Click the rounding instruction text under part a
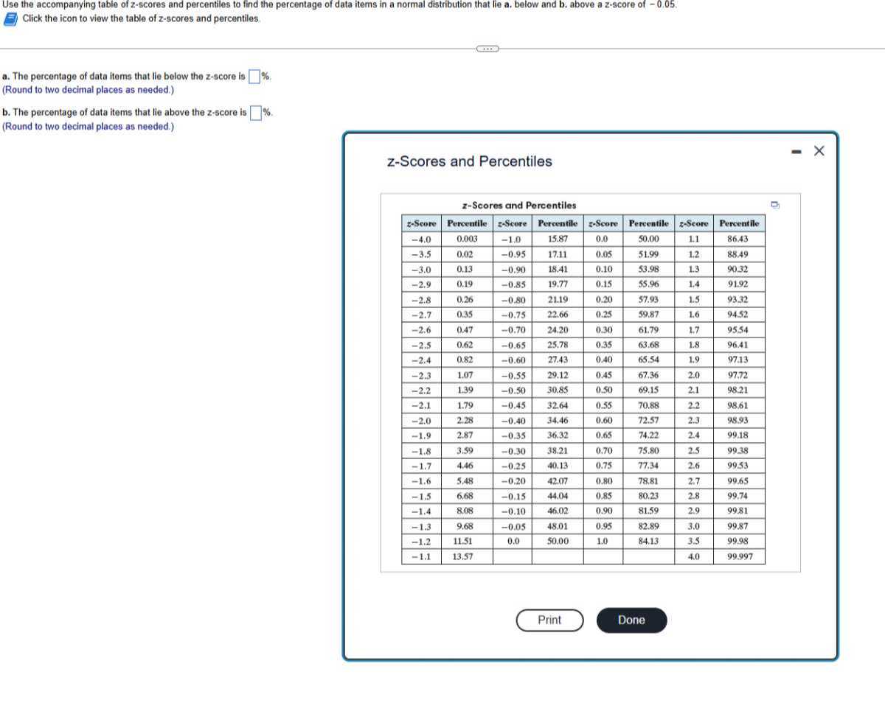 tap(87, 89)
